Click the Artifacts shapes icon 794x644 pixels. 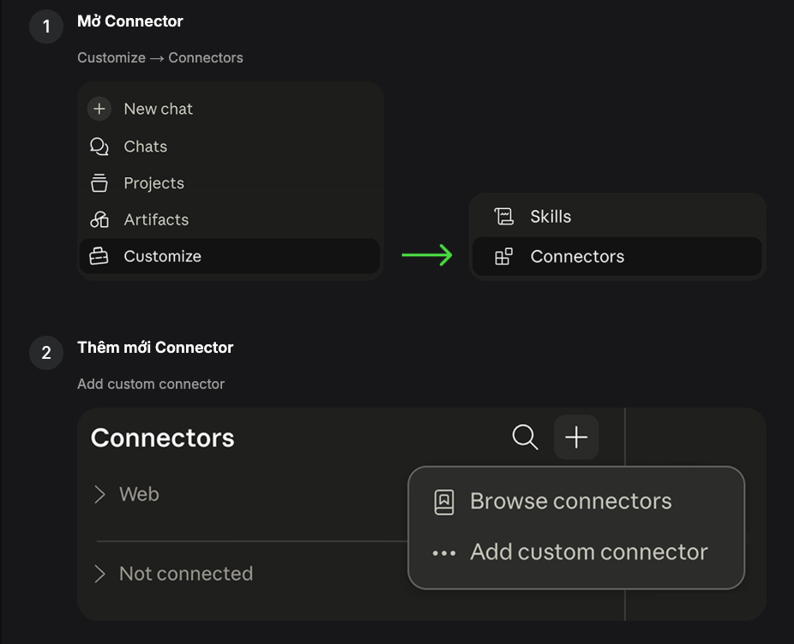click(99, 219)
